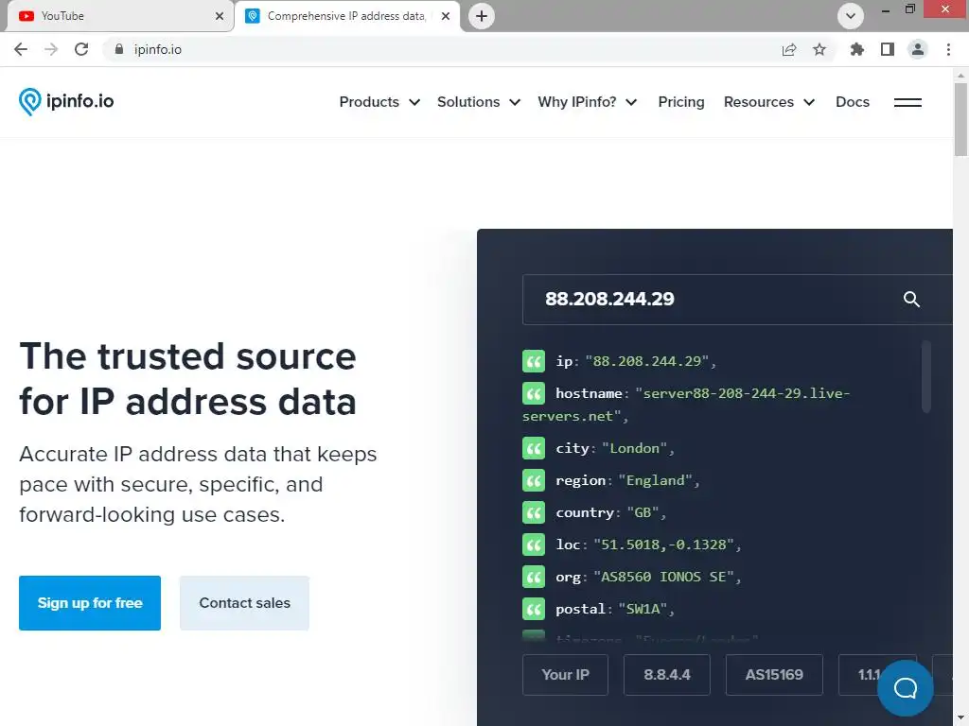The height and width of the screenshot is (726, 969).
Task: Select the Your IP example button
Action: [566, 675]
